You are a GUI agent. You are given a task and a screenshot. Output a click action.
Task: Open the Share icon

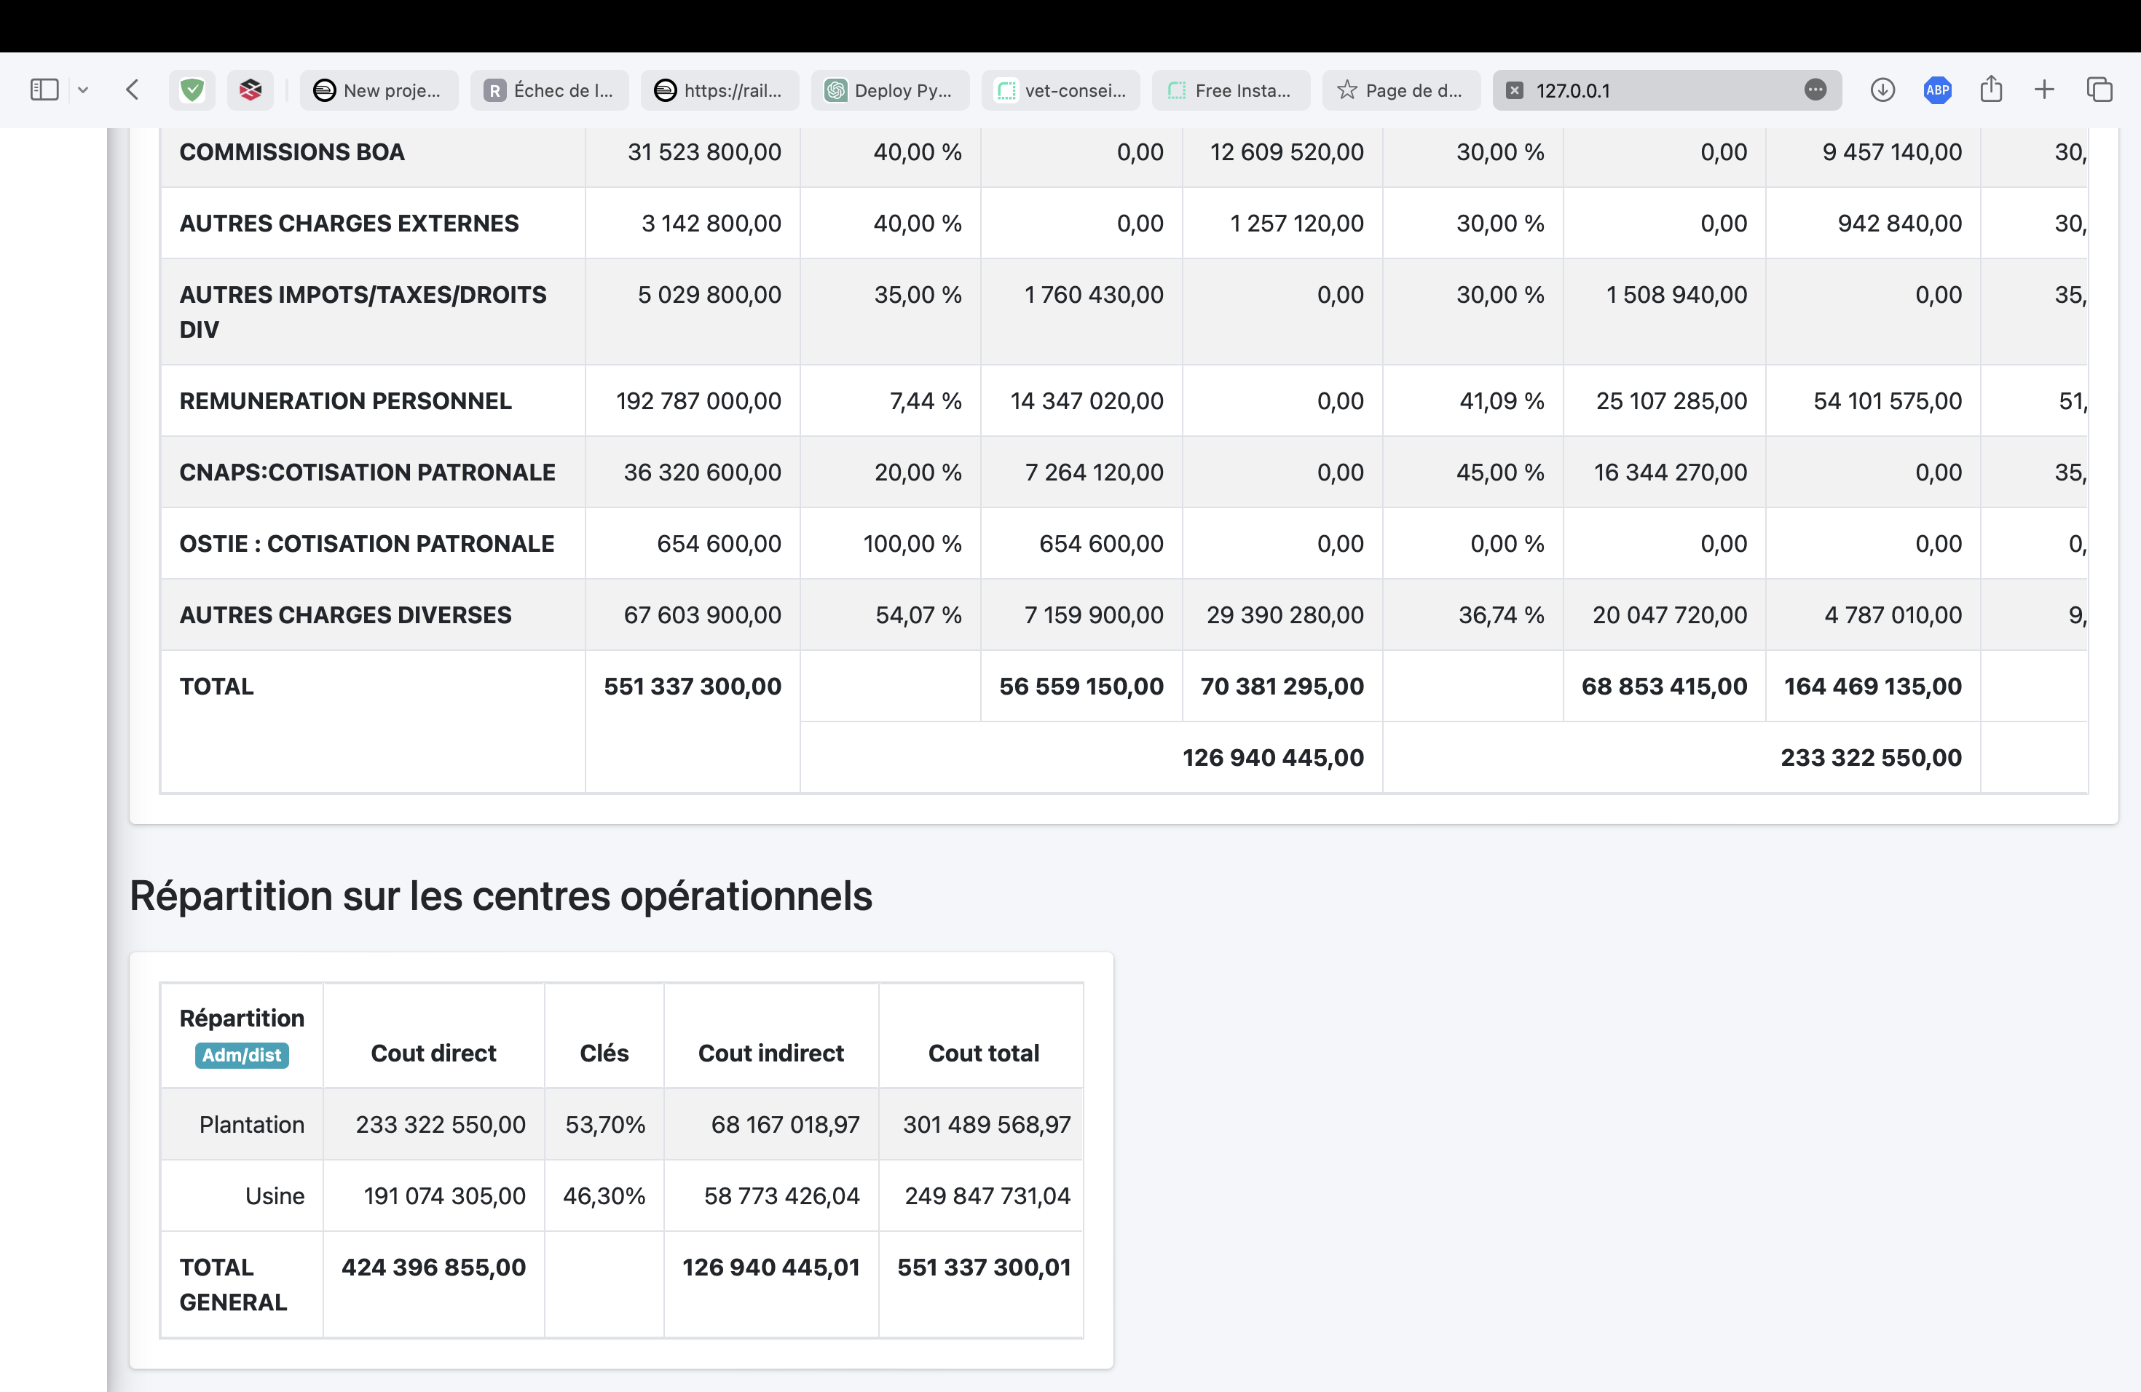click(x=1991, y=90)
